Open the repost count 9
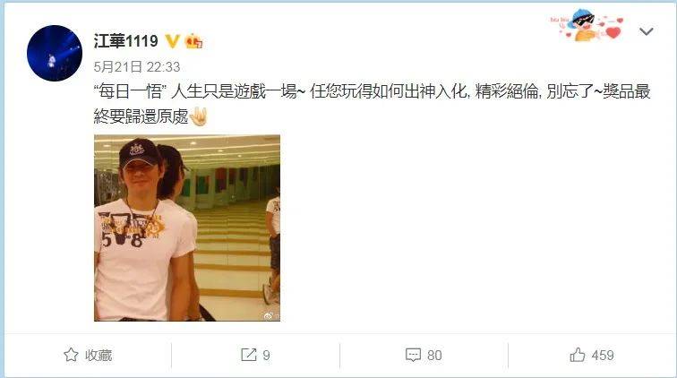The height and width of the screenshot is (378, 677). tap(266, 356)
